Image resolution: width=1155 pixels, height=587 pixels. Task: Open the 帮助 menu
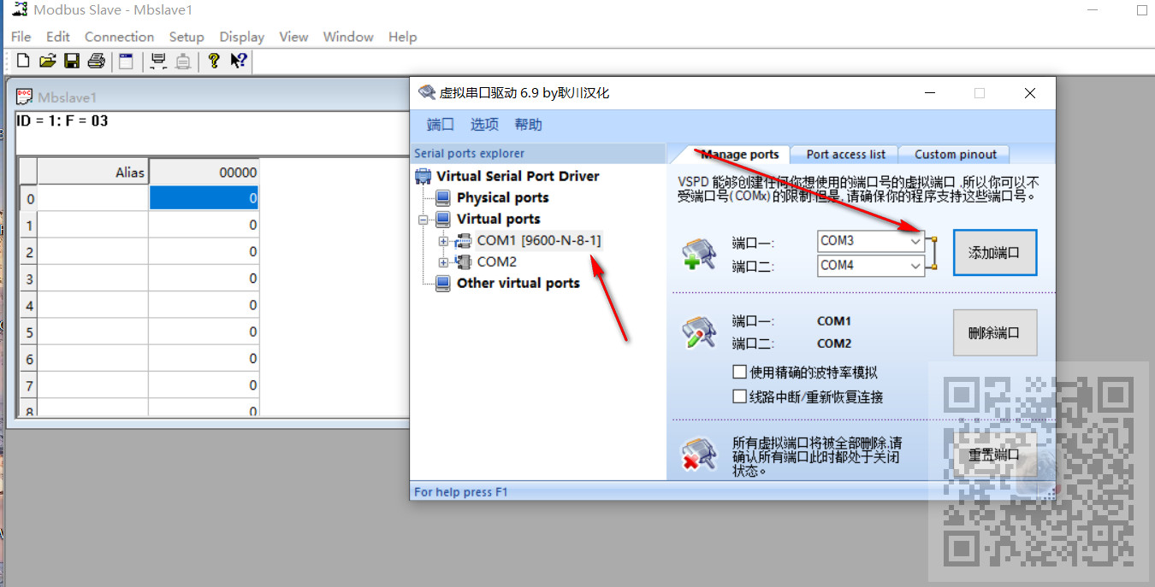[529, 125]
